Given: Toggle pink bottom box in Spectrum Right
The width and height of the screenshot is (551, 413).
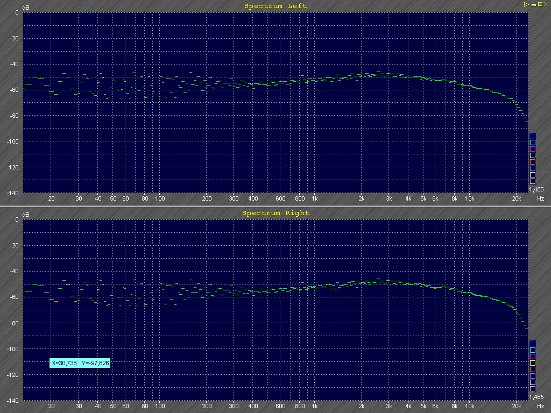Looking at the screenshot, I should coord(533,389).
